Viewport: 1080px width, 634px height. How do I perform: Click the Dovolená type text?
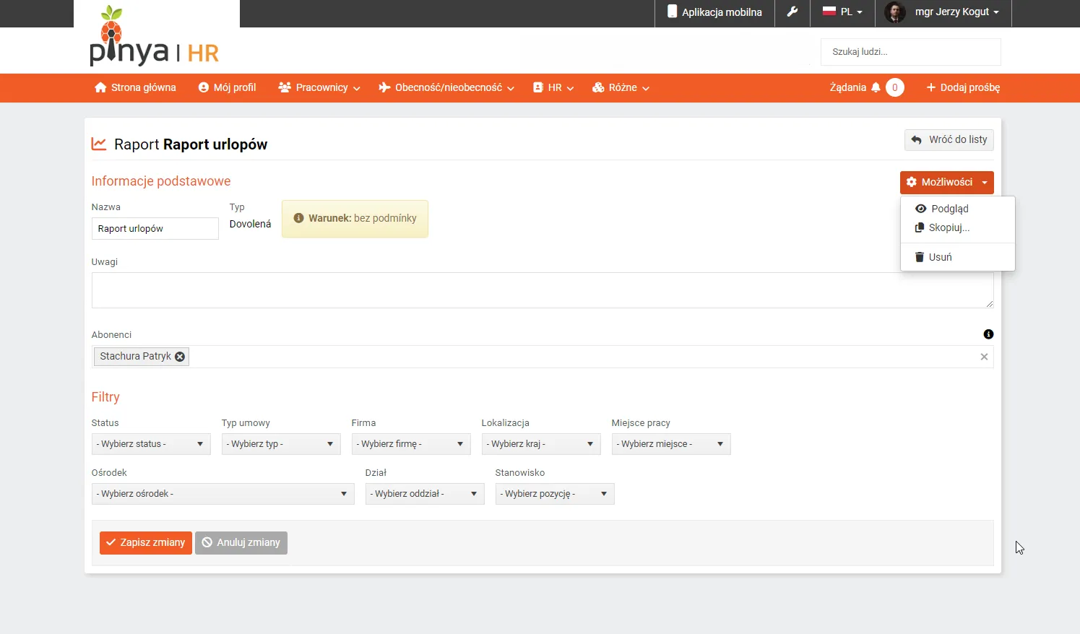pyautogui.click(x=250, y=224)
